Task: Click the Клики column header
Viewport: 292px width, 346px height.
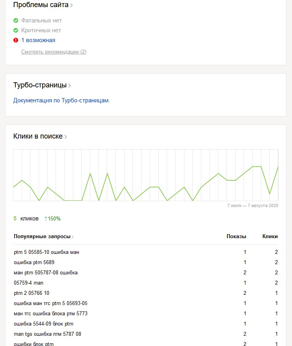Action: (x=270, y=237)
